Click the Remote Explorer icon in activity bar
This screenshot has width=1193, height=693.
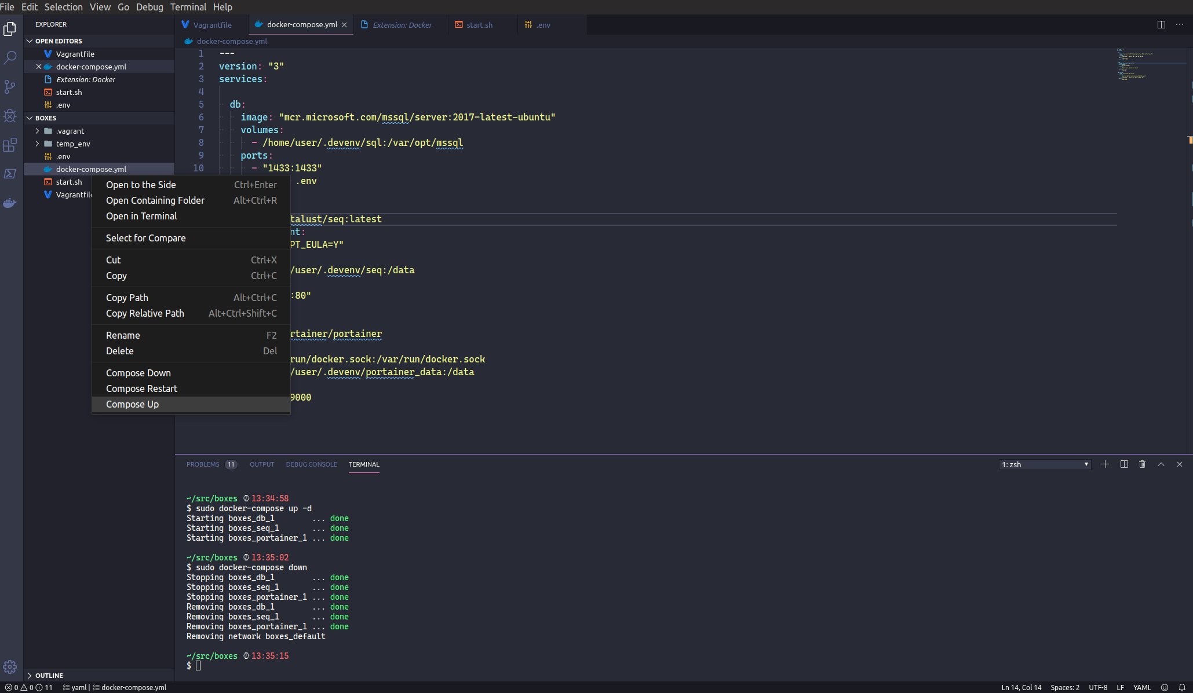click(x=12, y=173)
